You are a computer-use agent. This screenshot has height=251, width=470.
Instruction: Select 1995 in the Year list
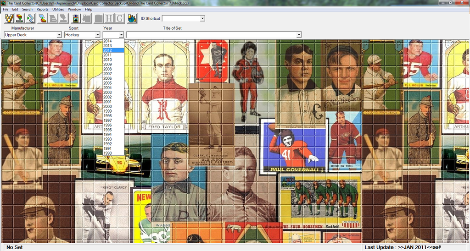click(113, 130)
